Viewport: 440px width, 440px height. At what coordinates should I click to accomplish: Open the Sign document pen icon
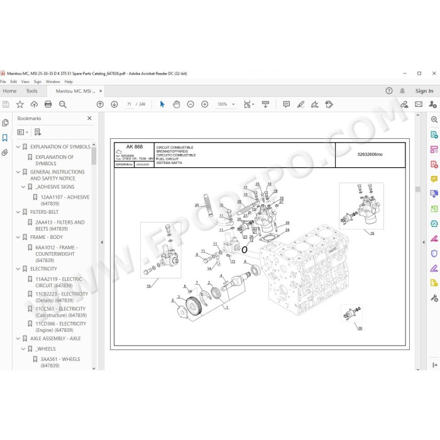pos(315,104)
